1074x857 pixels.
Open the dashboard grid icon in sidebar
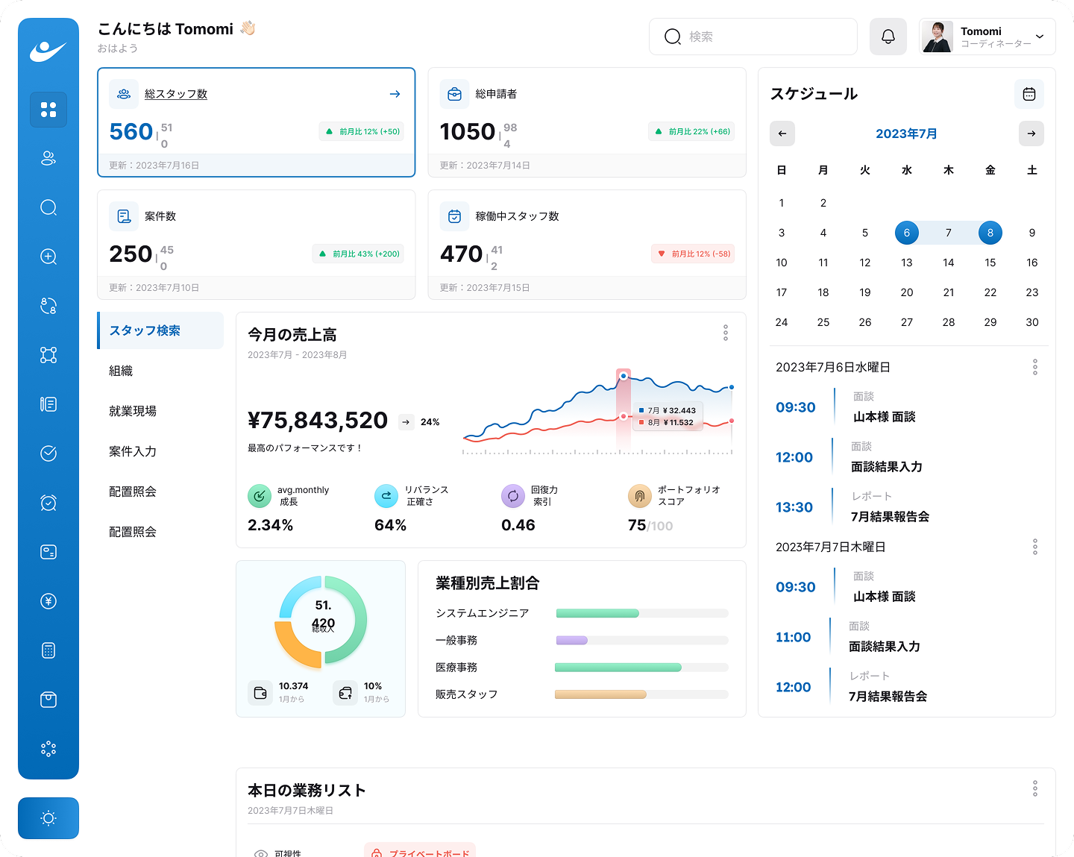48,110
